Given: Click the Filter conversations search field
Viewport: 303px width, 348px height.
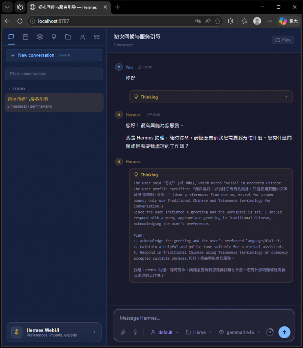Looking at the screenshot, I should (54, 74).
